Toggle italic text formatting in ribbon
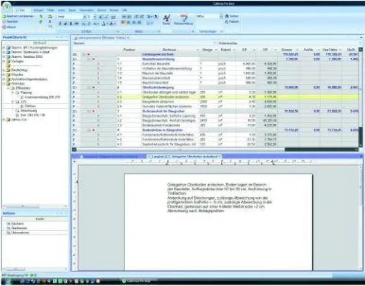Image resolution: width=365 pixels, height=286 pixels. click(66, 22)
